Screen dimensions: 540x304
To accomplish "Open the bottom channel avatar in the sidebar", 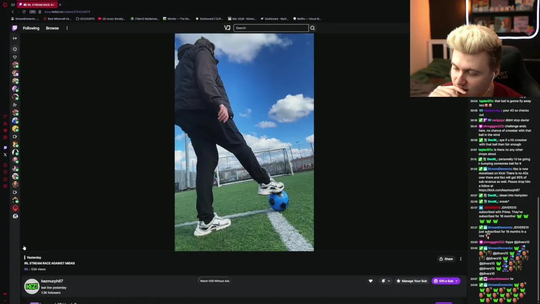I will tap(15, 216).
